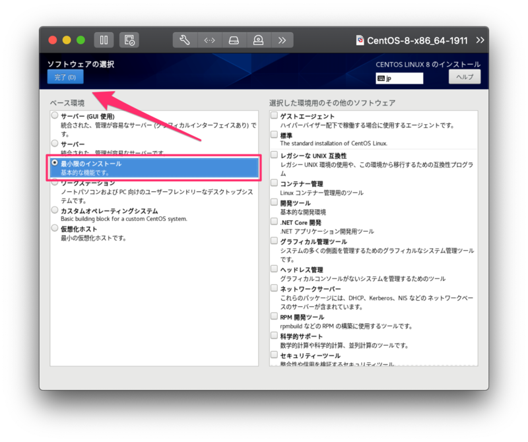Click the keyboard icon in the jp layout field

coord(381,79)
